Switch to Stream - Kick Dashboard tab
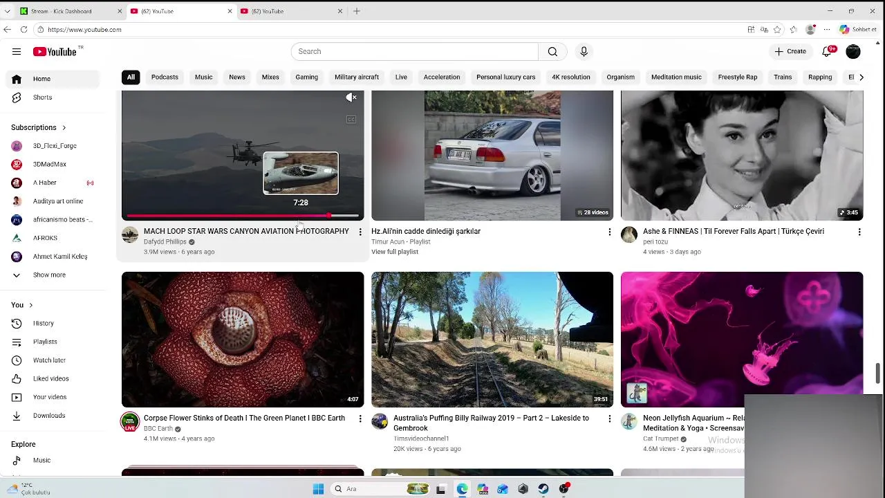The height and width of the screenshot is (498, 885). pos(69,11)
